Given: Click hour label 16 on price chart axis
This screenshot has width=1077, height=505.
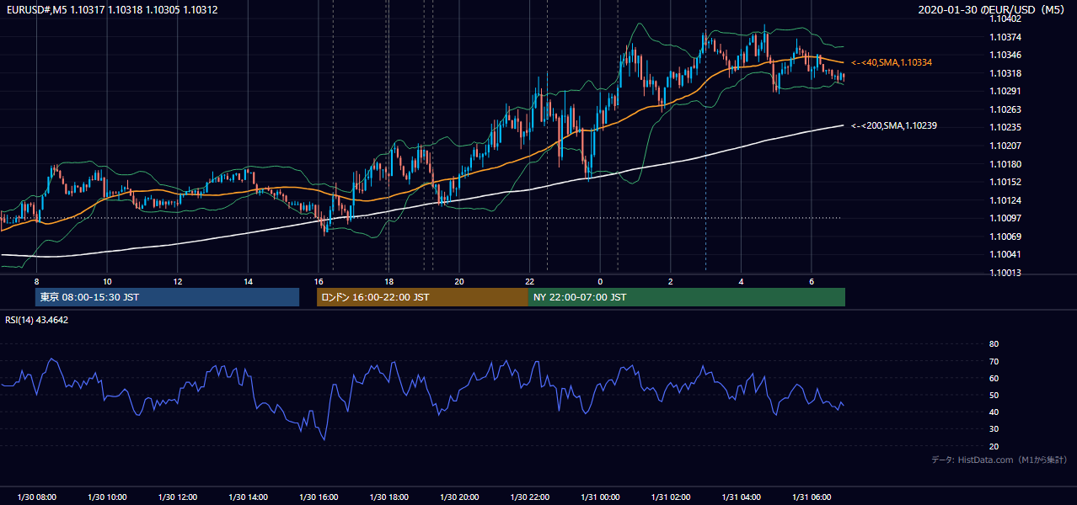Looking at the screenshot, I should 318,281.
